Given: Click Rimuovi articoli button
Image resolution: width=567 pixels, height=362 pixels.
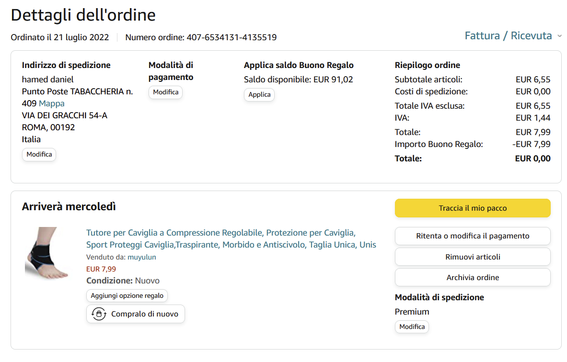Looking at the screenshot, I should point(473,257).
